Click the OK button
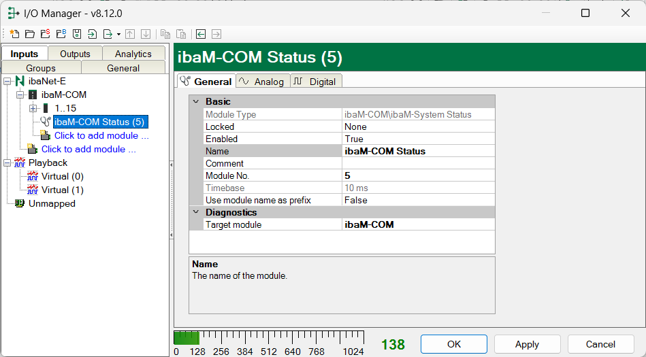 pos(454,344)
